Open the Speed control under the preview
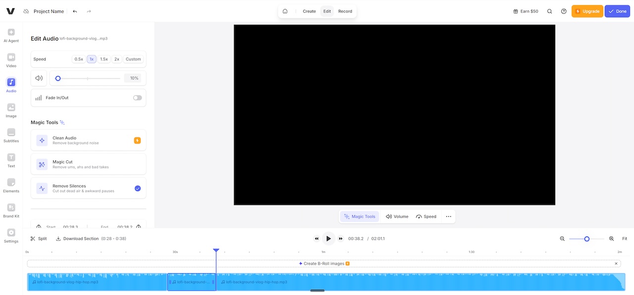This screenshot has width=634, height=295. [x=426, y=216]
